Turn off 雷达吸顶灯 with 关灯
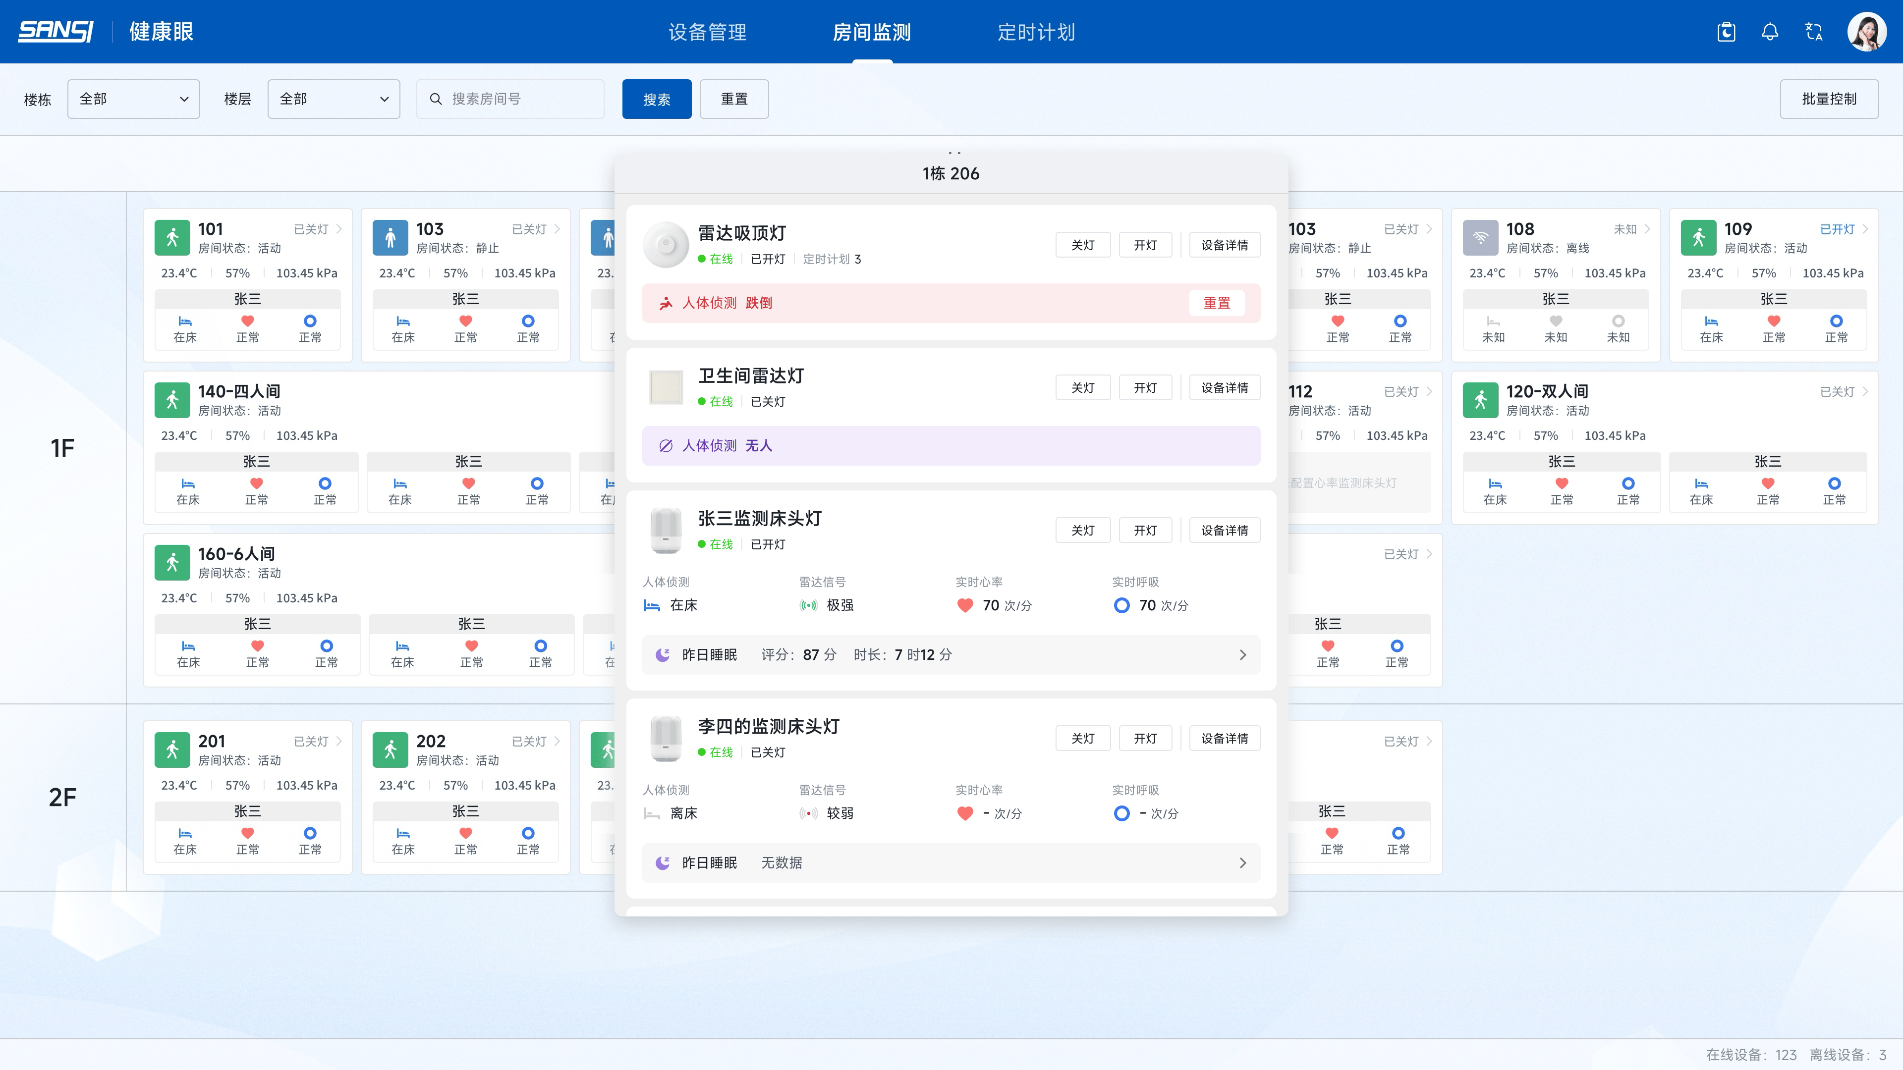 tap(1083, 245)
